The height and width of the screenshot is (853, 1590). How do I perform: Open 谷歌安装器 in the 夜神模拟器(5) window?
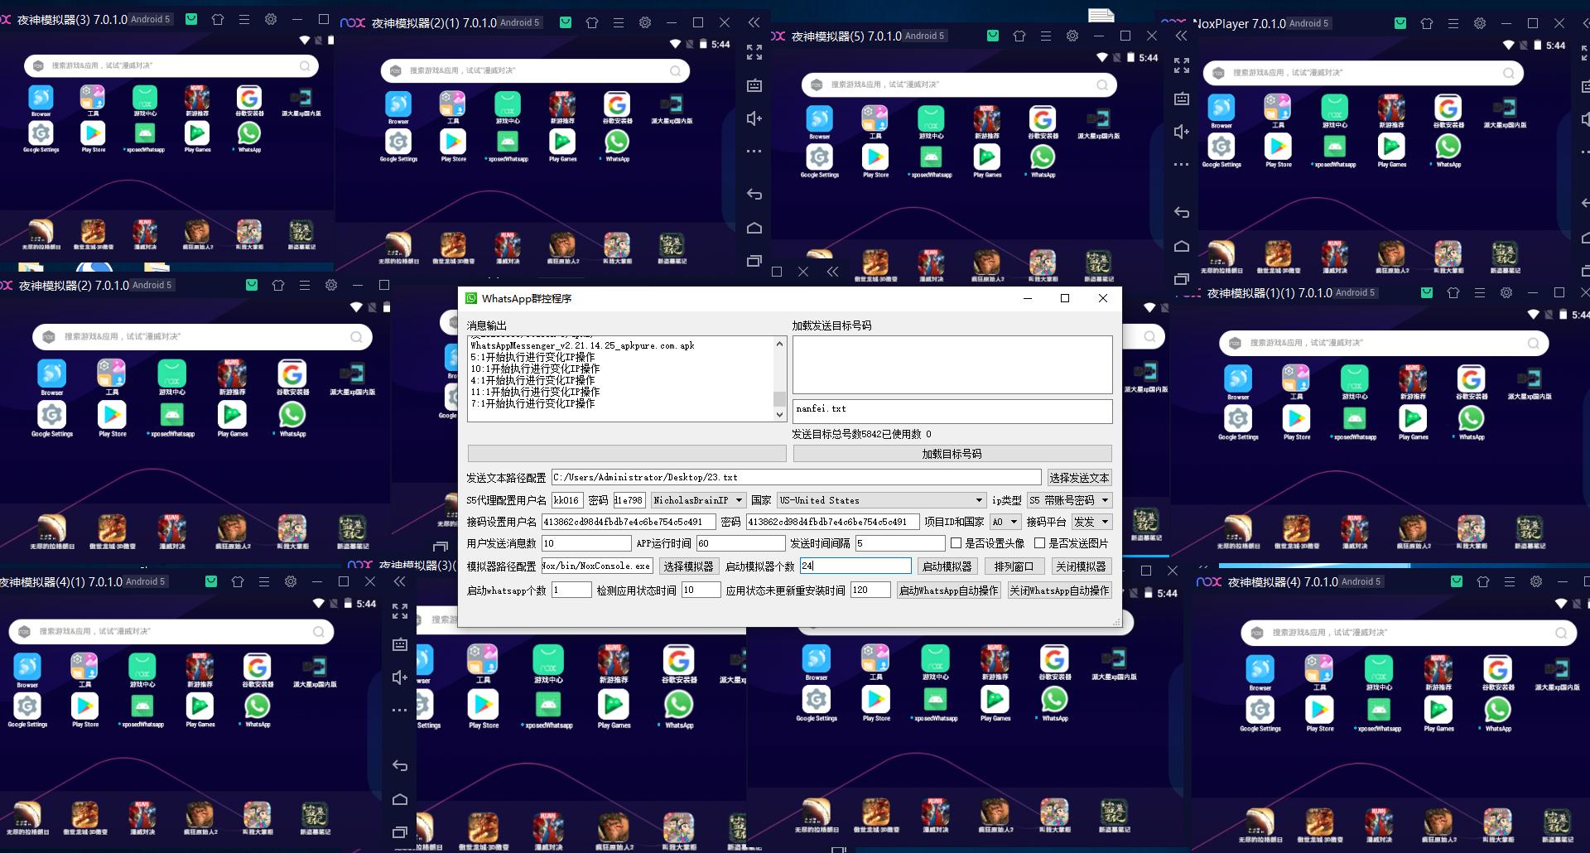pos(1043,119)
